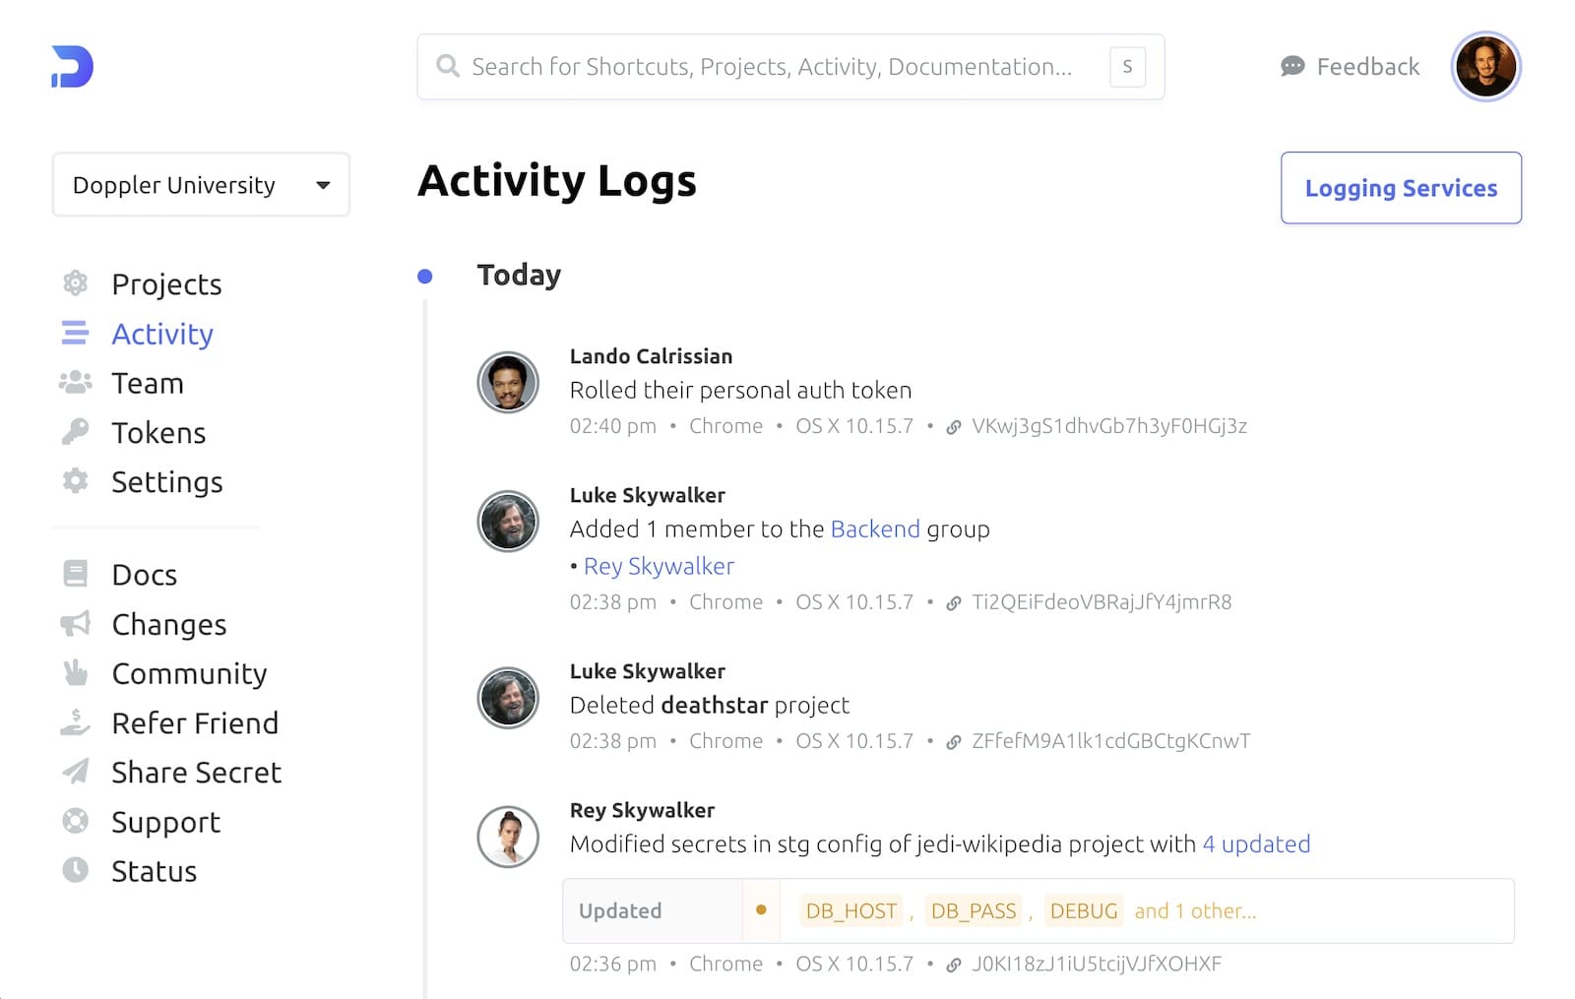Open Support from the sidebar

pos(166,822)
